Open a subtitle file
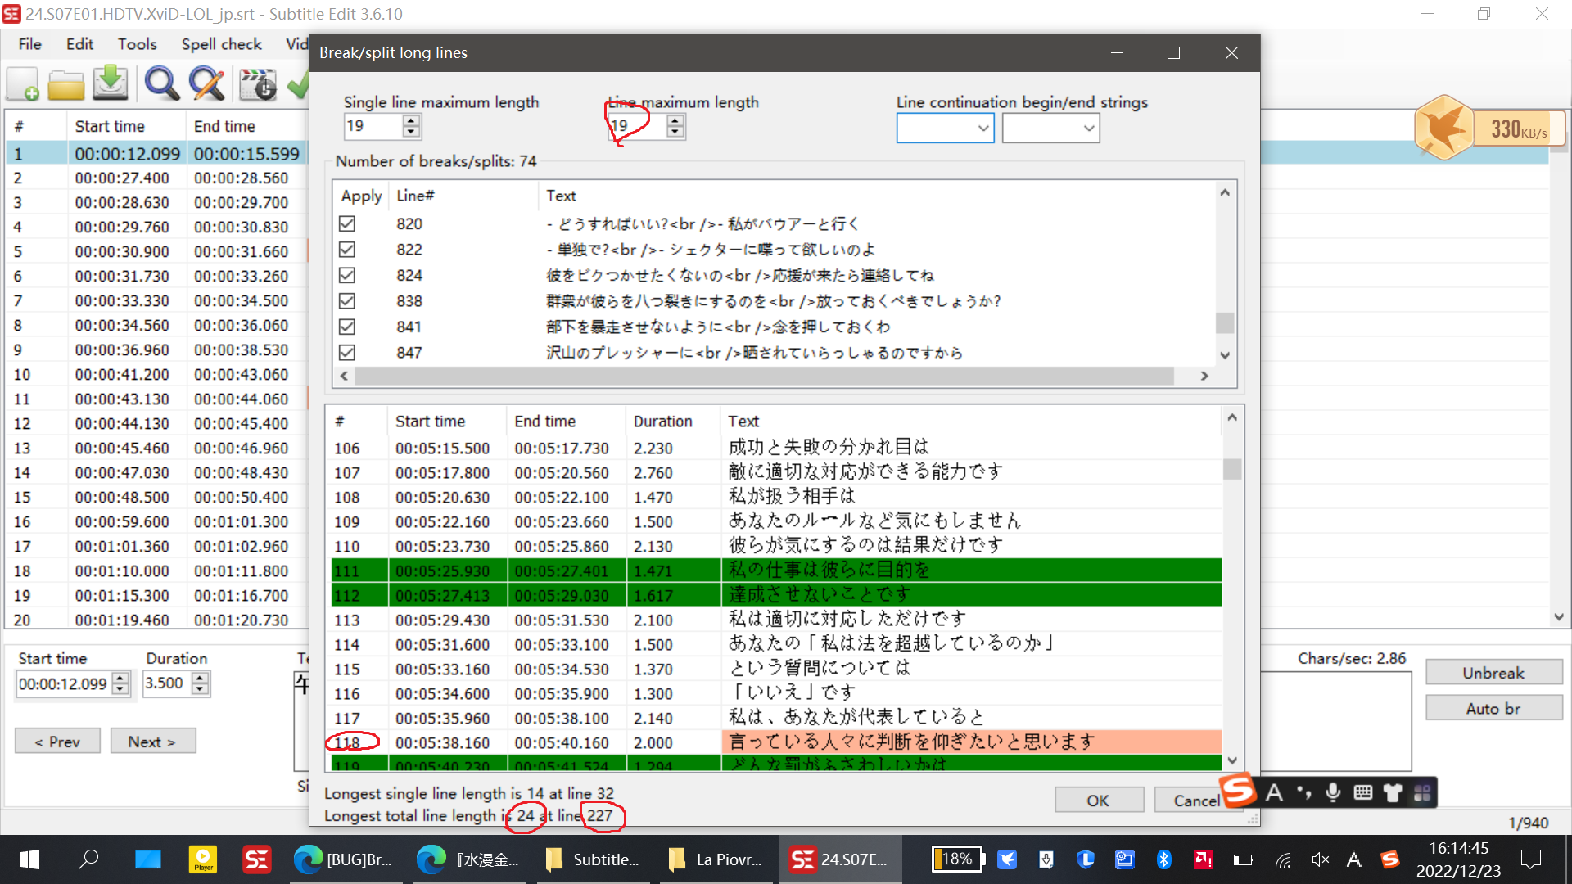This screenshot has height=884, width=1572. tap(66, 83)
